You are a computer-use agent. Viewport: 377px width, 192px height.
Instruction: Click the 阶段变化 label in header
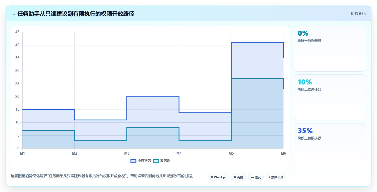pyautogui.click(x=358, y=13)
